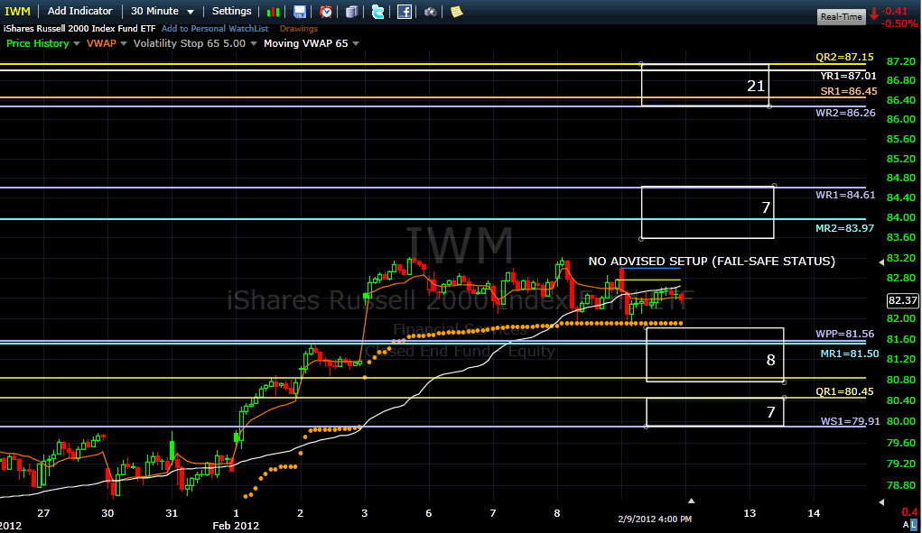Toggle the A scale button
Viewport: 922px width, 533px height.
906,524
